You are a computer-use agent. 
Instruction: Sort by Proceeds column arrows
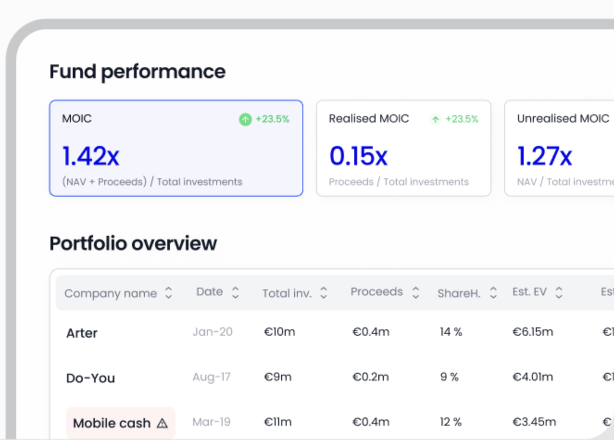[x=415, y=292]
